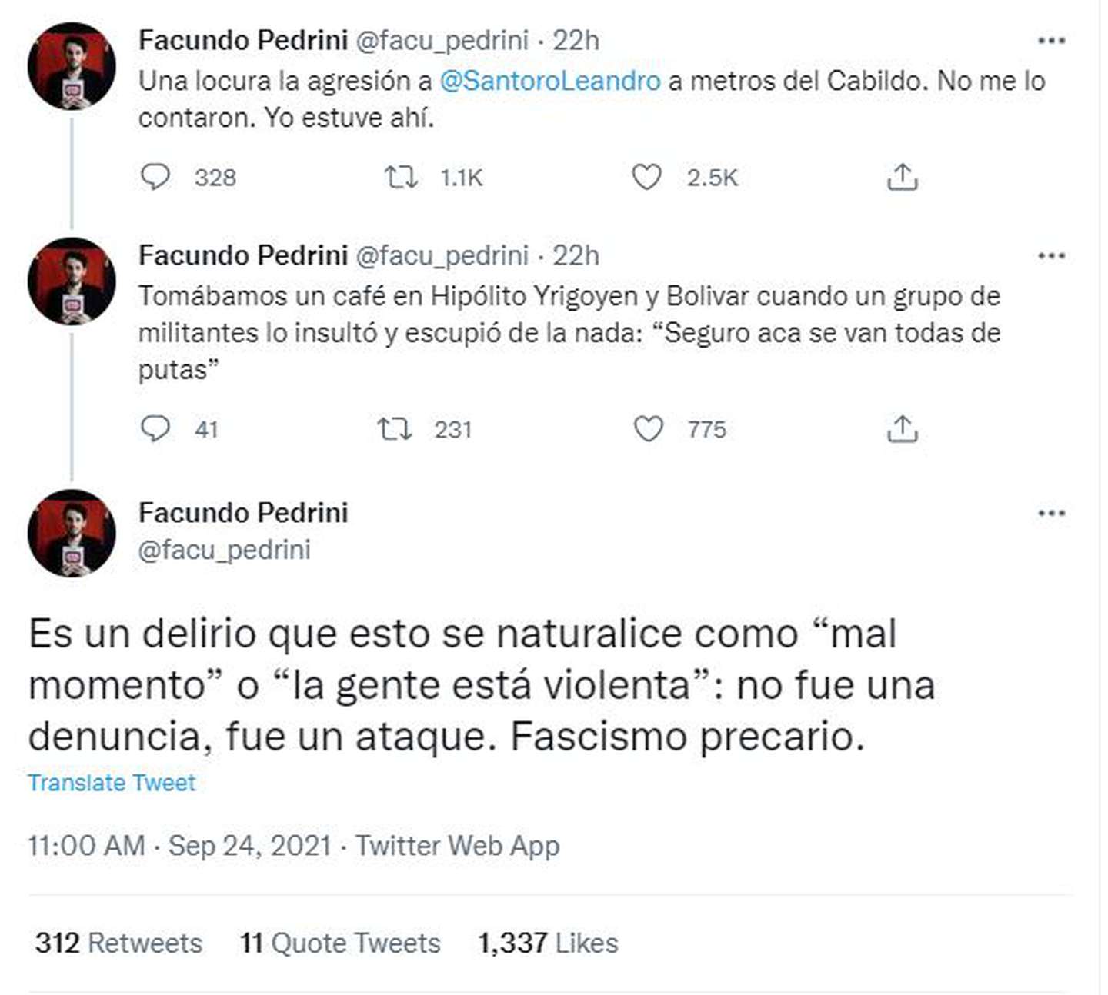View the 312 Retweets list
The height and width of the screenshot is (995, 1108).
click(x=118, y=943)
